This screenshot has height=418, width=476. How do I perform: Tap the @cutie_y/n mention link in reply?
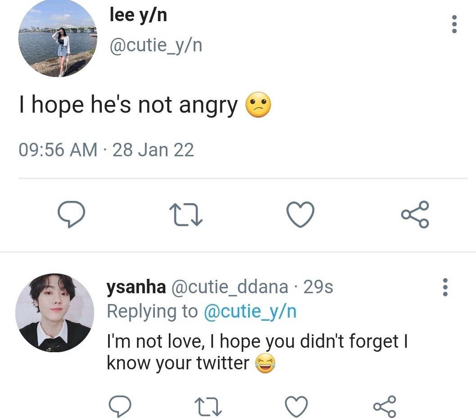point(250,311)
